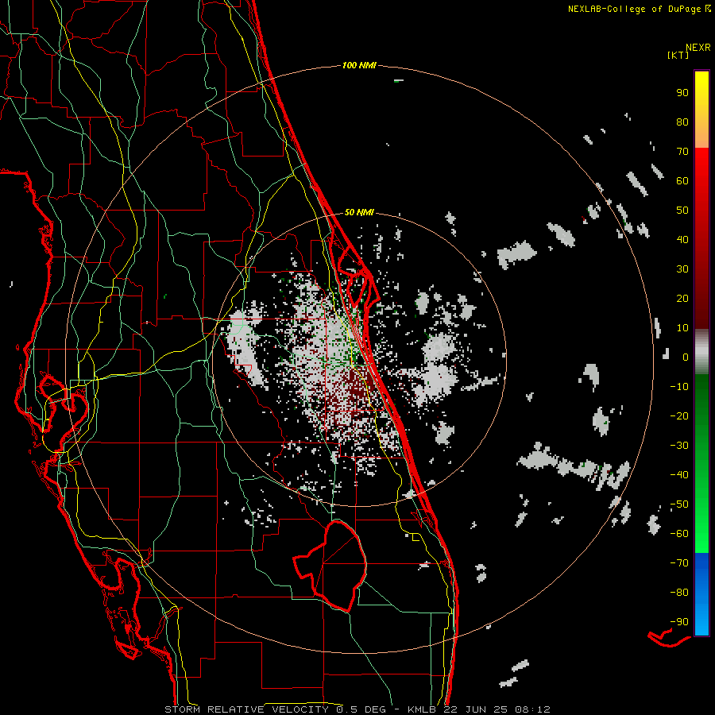
Task: Click the [KT] units label above color bar
Action: [x=678, y=55]
